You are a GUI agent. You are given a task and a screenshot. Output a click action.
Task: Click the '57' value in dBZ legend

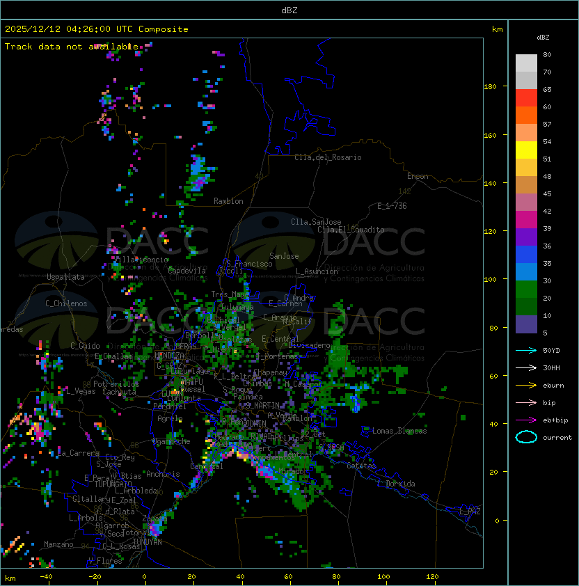547,124
